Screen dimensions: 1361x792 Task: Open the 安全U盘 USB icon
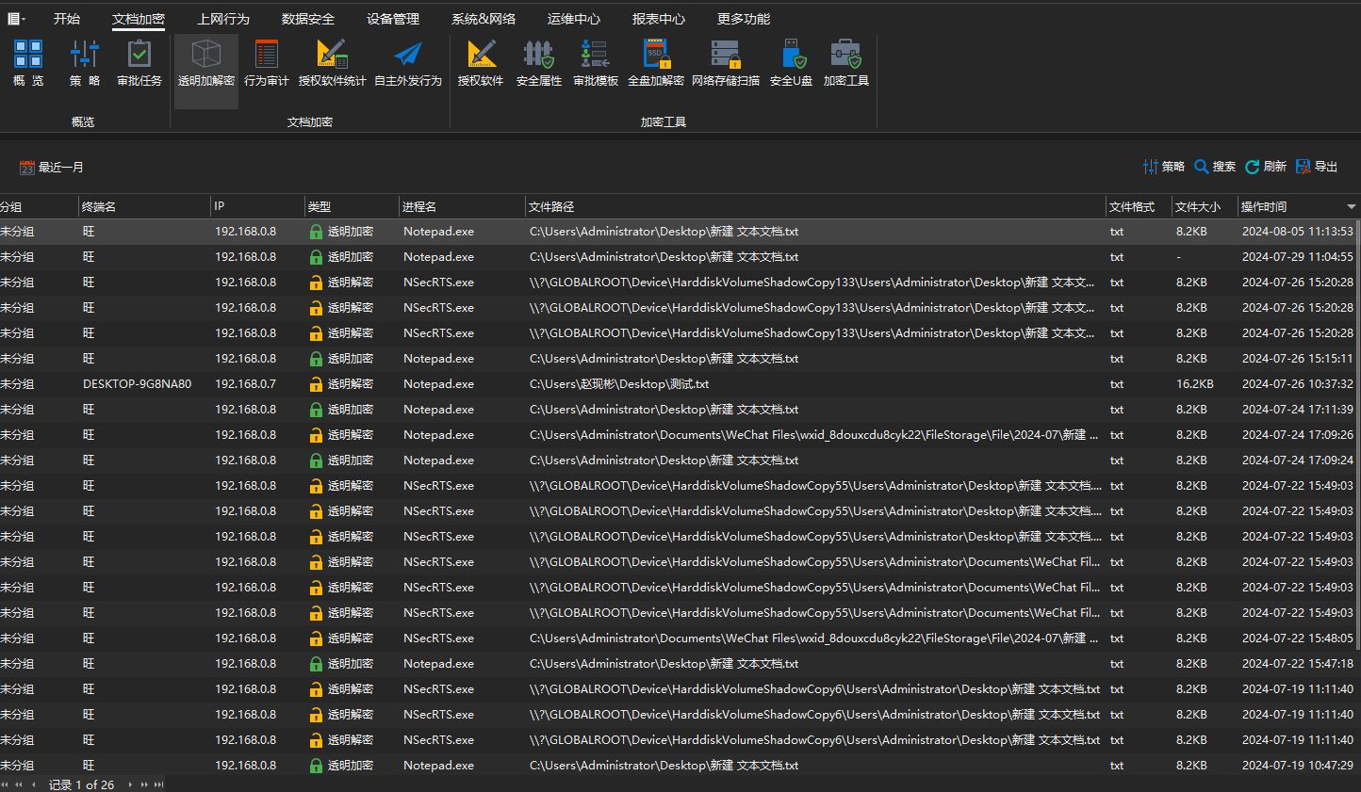click(x=792, y=63)
